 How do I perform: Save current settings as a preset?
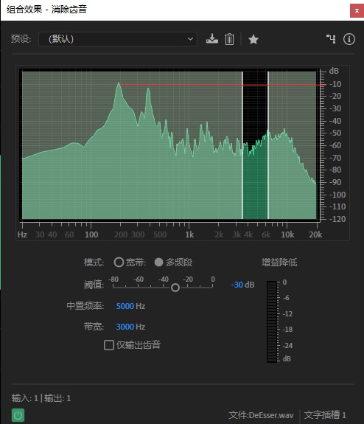212,39
